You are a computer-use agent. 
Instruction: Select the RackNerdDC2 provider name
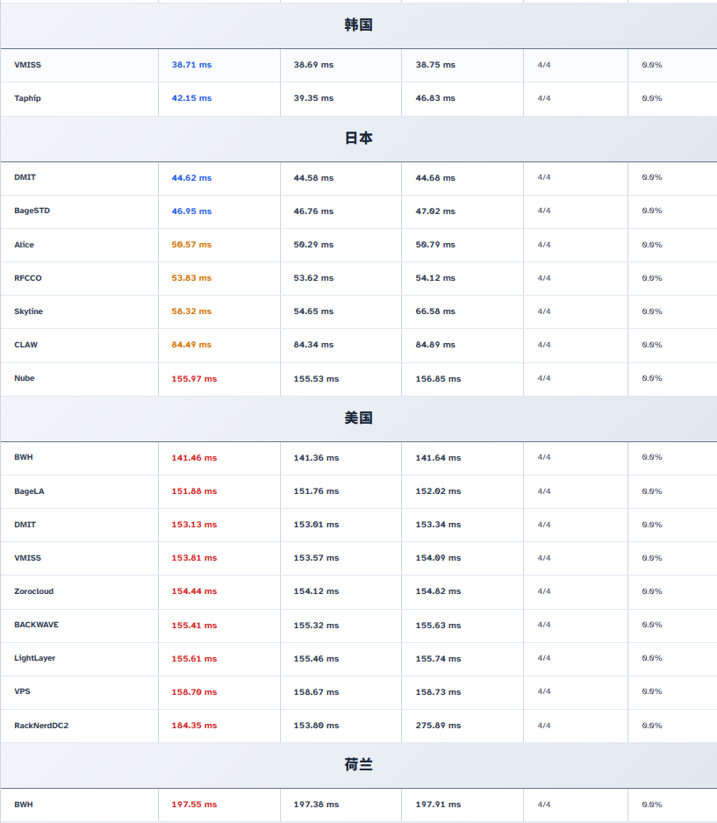point(41,726)
